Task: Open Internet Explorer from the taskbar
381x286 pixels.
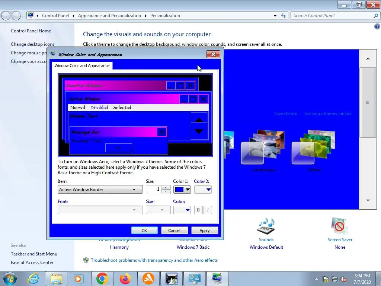Action: (x=33, y=279)
